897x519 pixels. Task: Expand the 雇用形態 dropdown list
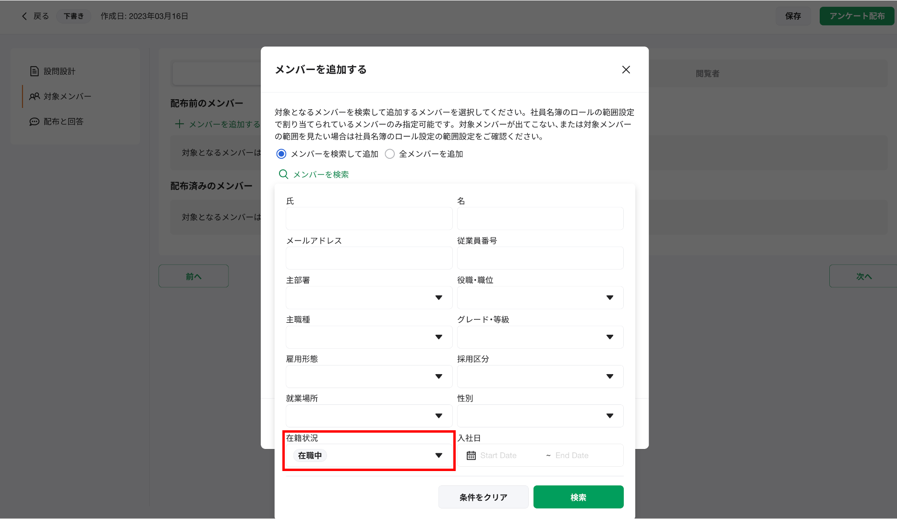(x=369, y=377)
